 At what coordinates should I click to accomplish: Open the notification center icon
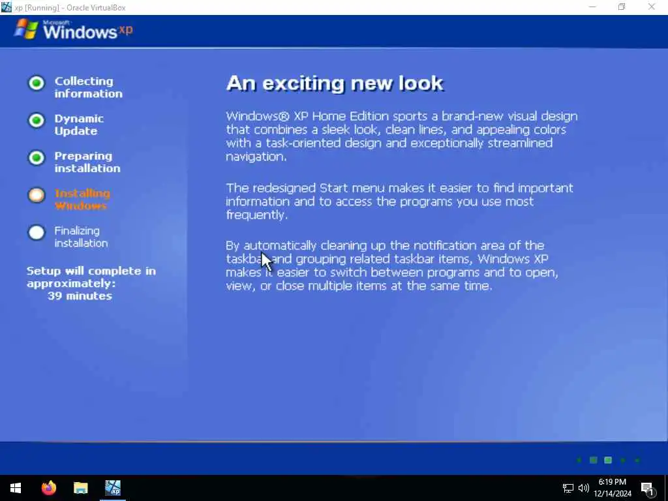coord(647,489)
